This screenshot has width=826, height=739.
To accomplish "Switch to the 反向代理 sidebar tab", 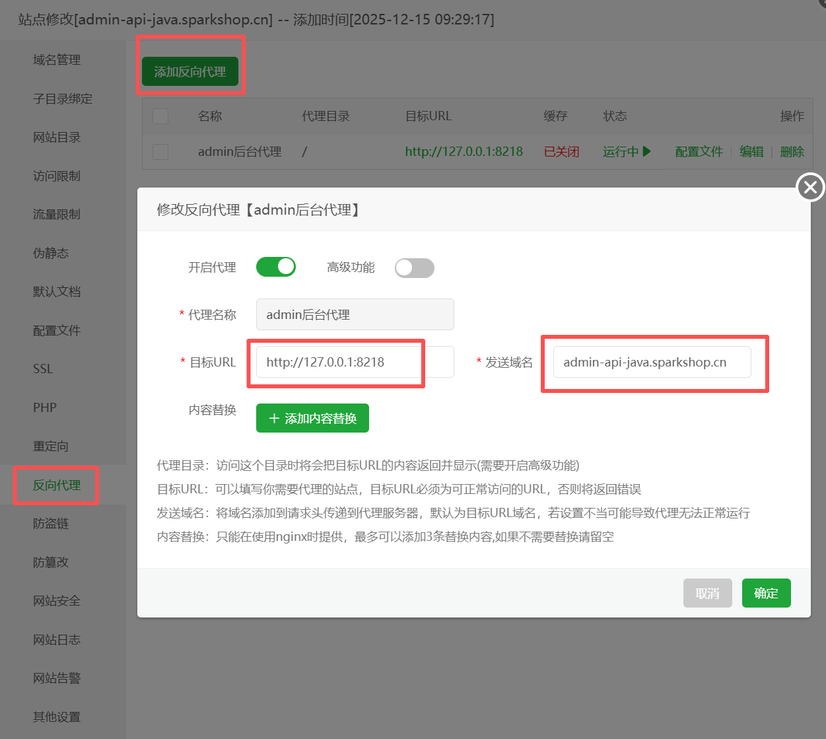I will point(57,485).
